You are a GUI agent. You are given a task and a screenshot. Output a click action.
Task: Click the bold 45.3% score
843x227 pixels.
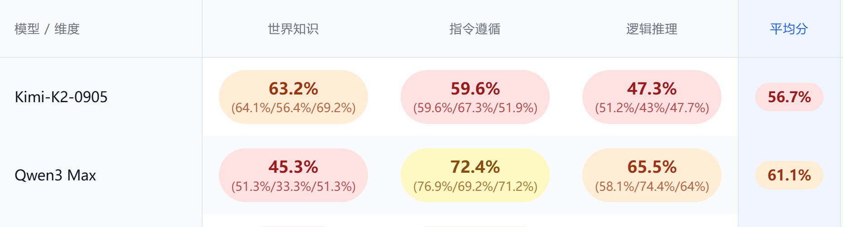tap(293, 167)
